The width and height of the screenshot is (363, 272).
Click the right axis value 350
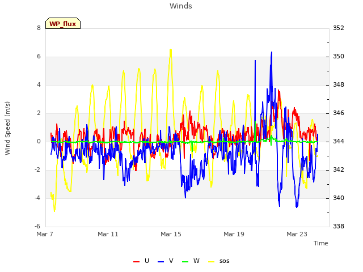pos(339,57)
